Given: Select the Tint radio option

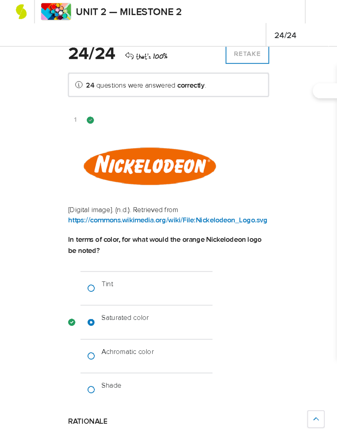Looking at the screenshot, I should (x=91, y=288).
